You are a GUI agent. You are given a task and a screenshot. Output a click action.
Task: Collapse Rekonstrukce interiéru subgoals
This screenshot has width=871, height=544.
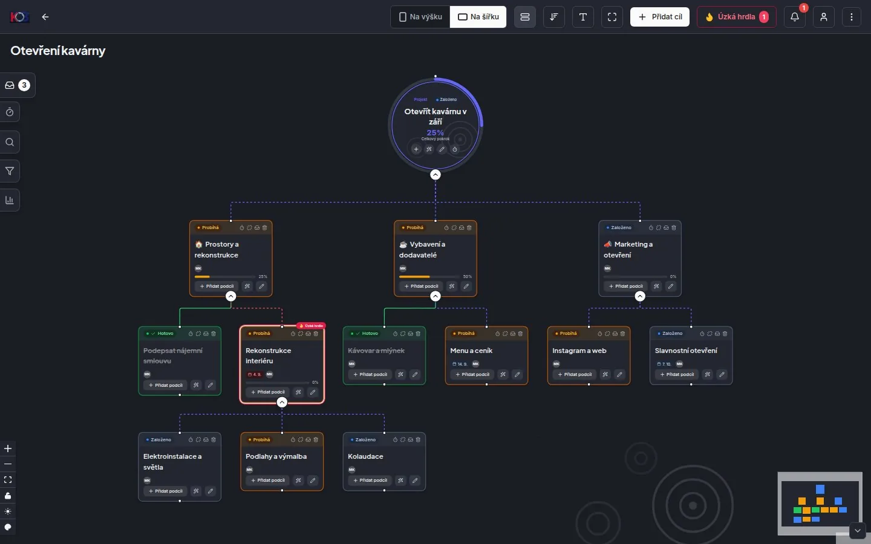point(282,402)
